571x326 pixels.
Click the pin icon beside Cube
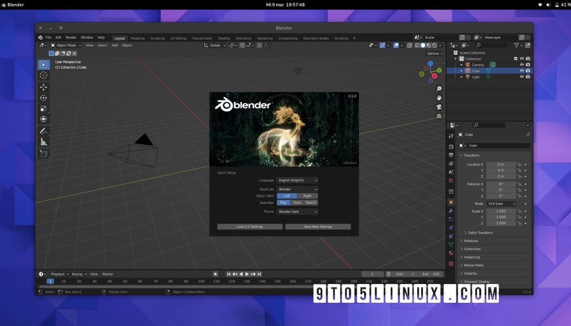point(528,134)
